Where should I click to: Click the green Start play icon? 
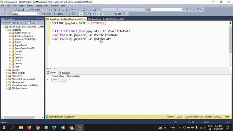tap(99, 9)
